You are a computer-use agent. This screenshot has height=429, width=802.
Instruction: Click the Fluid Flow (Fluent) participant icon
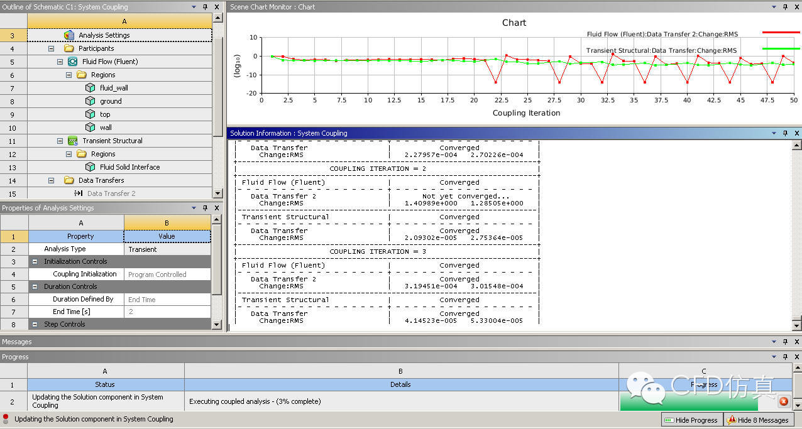(x=72, y=62)
